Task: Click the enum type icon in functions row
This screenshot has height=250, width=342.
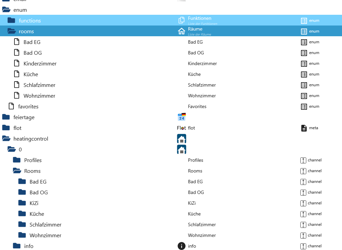Action: pos(304,21)
